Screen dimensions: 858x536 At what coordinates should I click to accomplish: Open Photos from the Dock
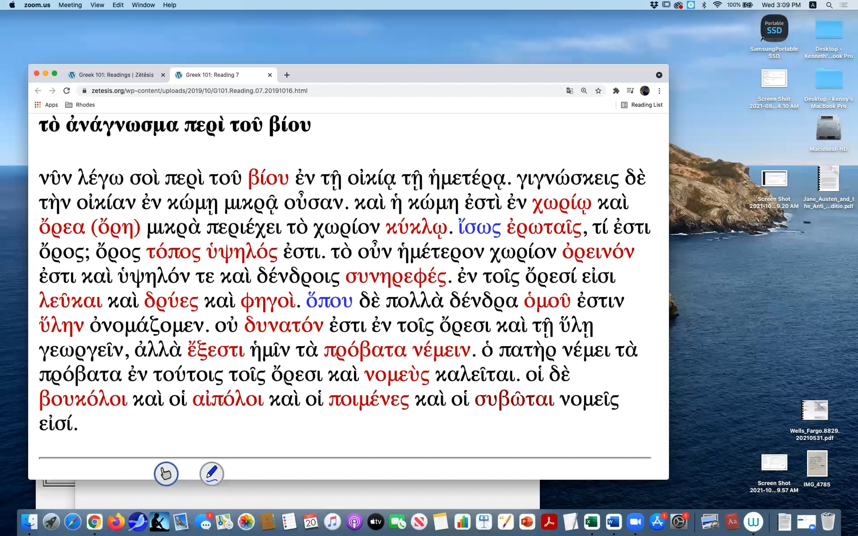[246, 522]
